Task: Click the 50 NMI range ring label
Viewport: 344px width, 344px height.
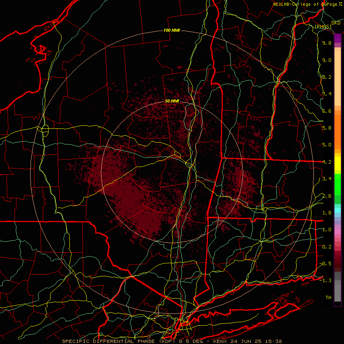Action: pos(172,101)
